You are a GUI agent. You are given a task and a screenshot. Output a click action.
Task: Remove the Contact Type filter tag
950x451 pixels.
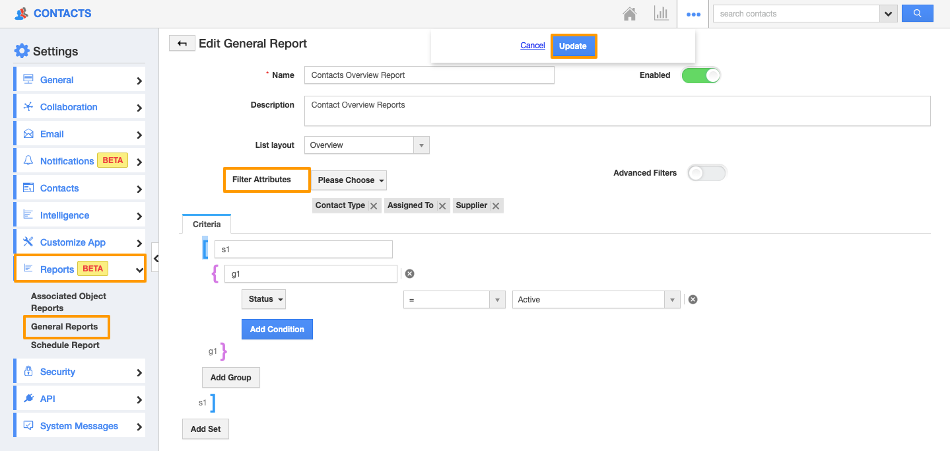(374, 206)
